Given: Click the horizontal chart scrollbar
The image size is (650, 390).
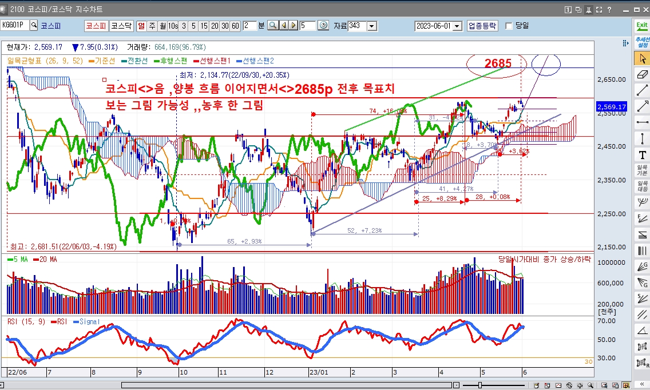Looking at the screenshot, I should [x=287, y=385].
